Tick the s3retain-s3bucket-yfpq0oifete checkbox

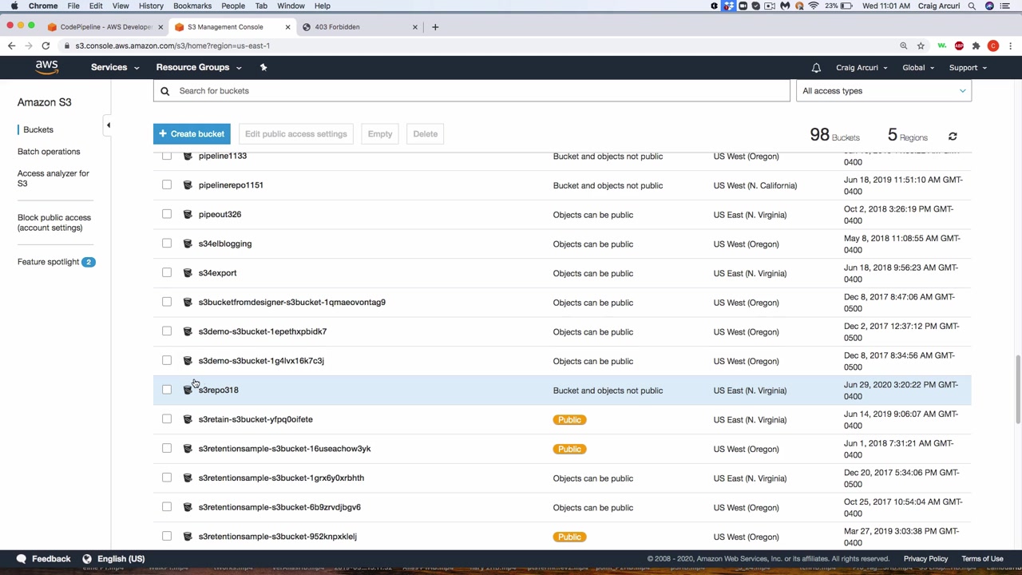coord(167,419)
